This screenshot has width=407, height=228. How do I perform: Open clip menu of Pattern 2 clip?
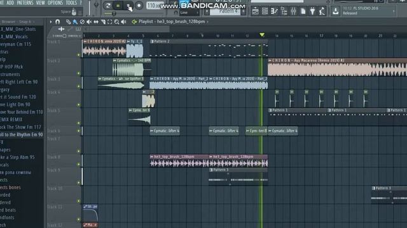click(152, 41)
